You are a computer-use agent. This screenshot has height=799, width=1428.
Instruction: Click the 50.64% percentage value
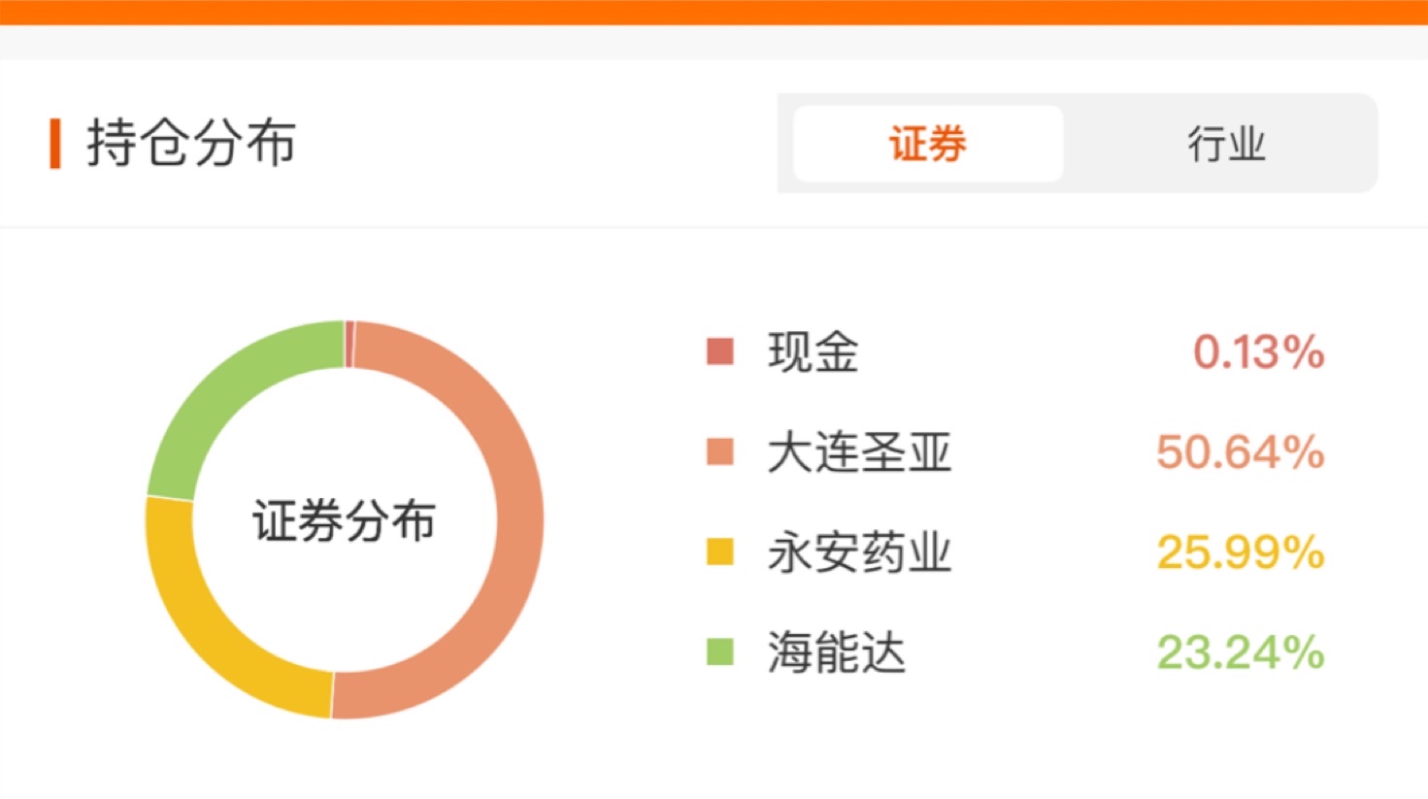point(1240,452)
